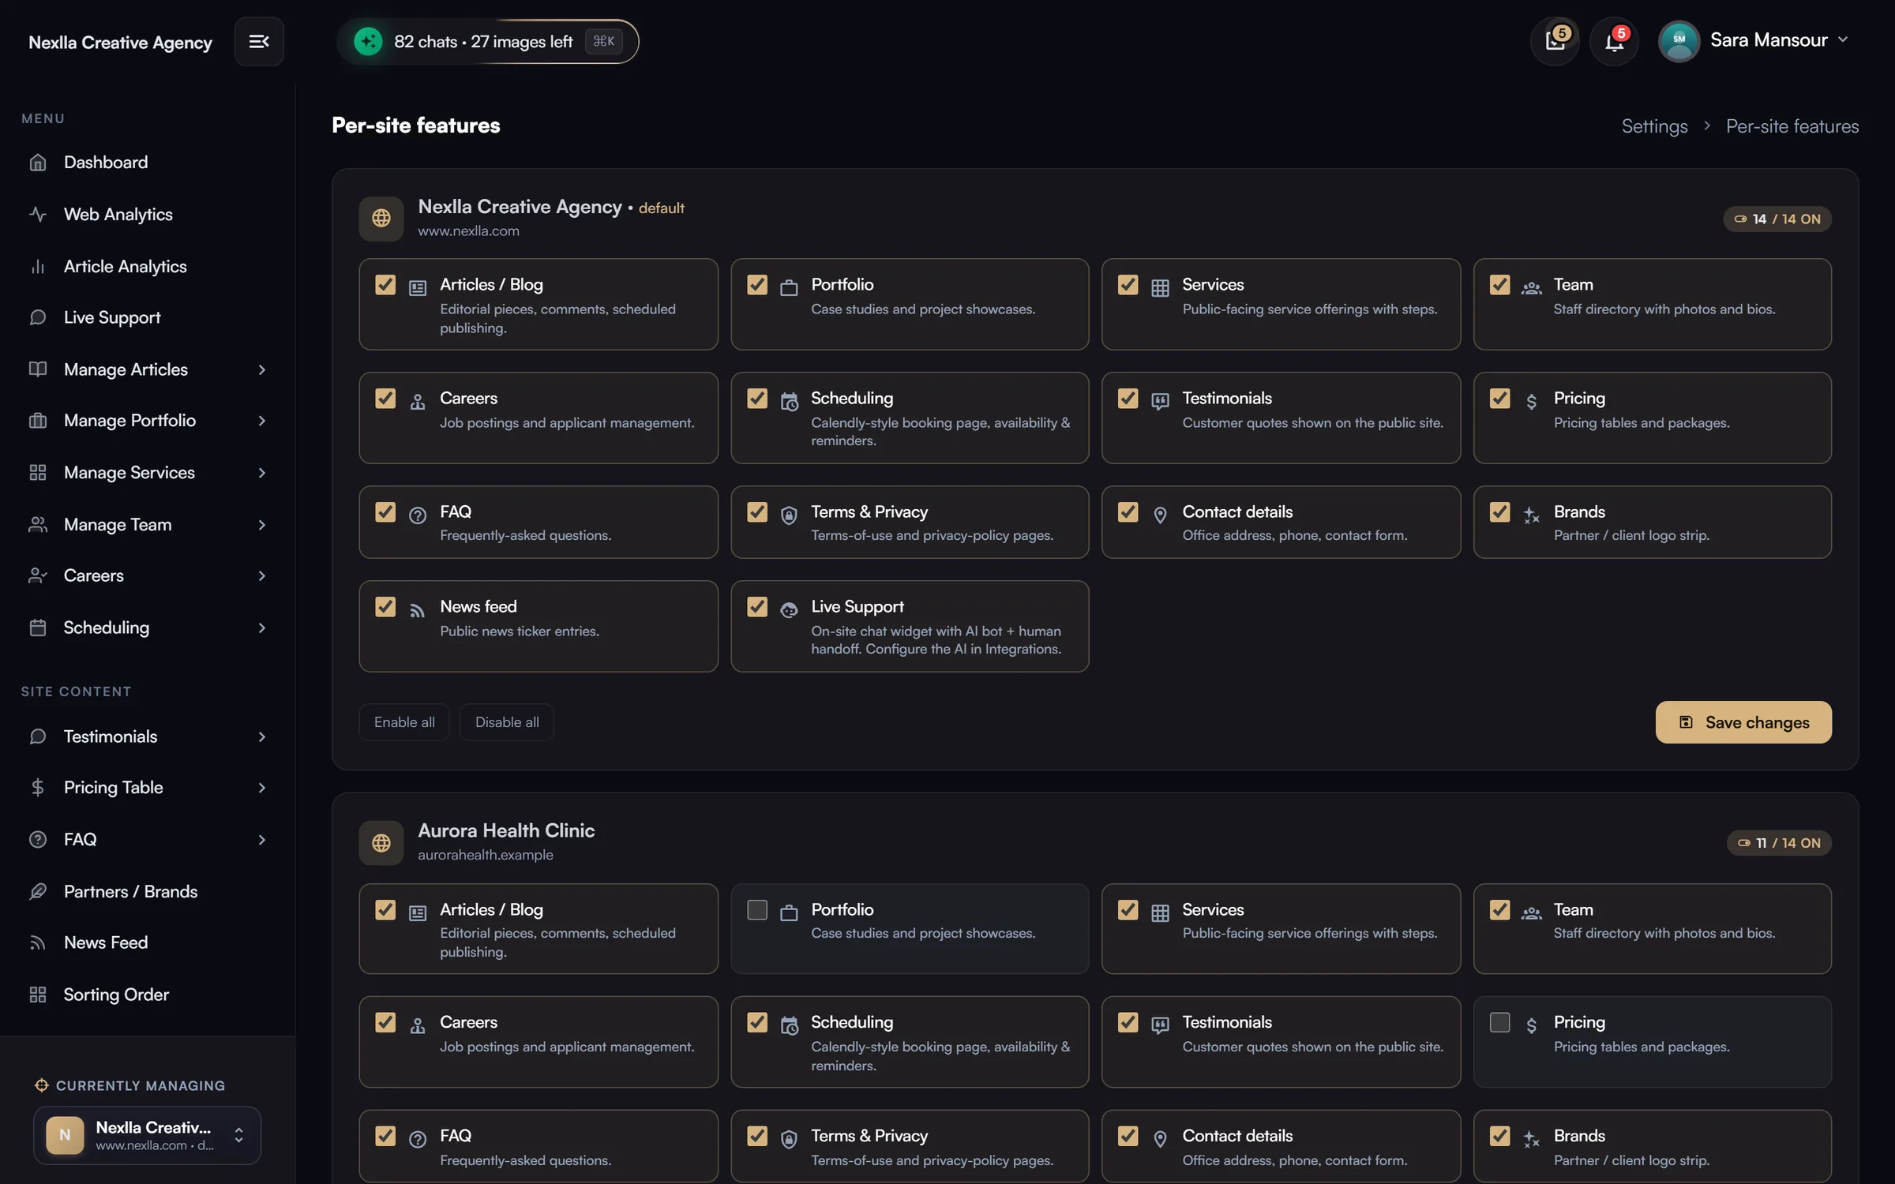Open the currently managing site switcher
This screenshot has width=1895, height=1184.
click(147, 1135)
